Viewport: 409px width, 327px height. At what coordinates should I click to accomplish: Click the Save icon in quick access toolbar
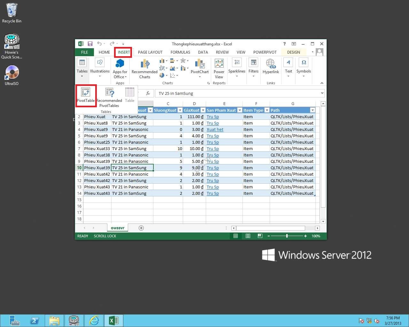90,44
